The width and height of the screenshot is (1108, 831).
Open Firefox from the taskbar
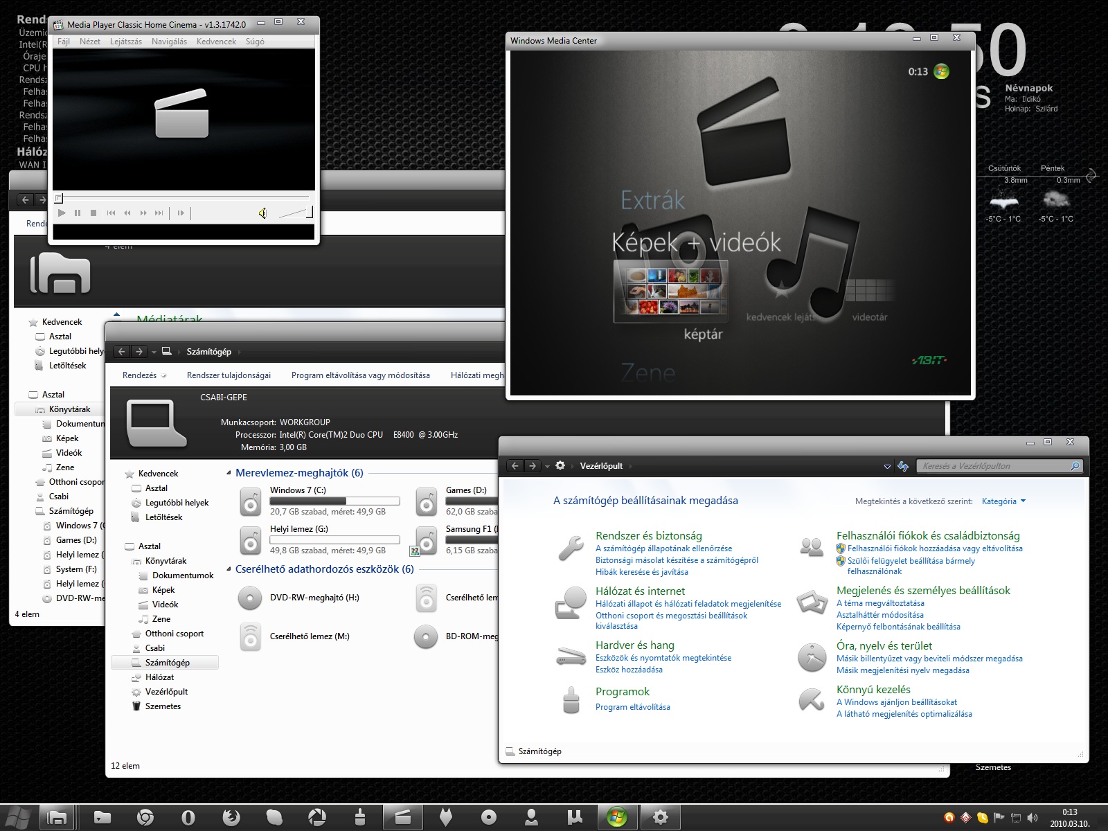[231, 818]
